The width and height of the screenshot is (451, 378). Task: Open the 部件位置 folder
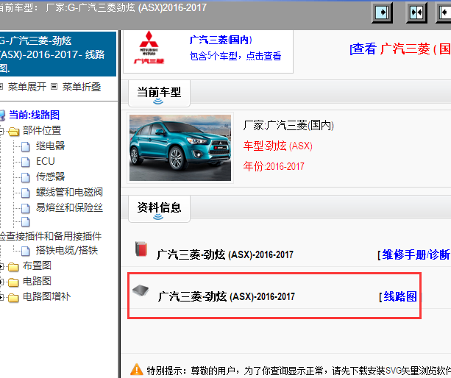[x=42, y=130]
